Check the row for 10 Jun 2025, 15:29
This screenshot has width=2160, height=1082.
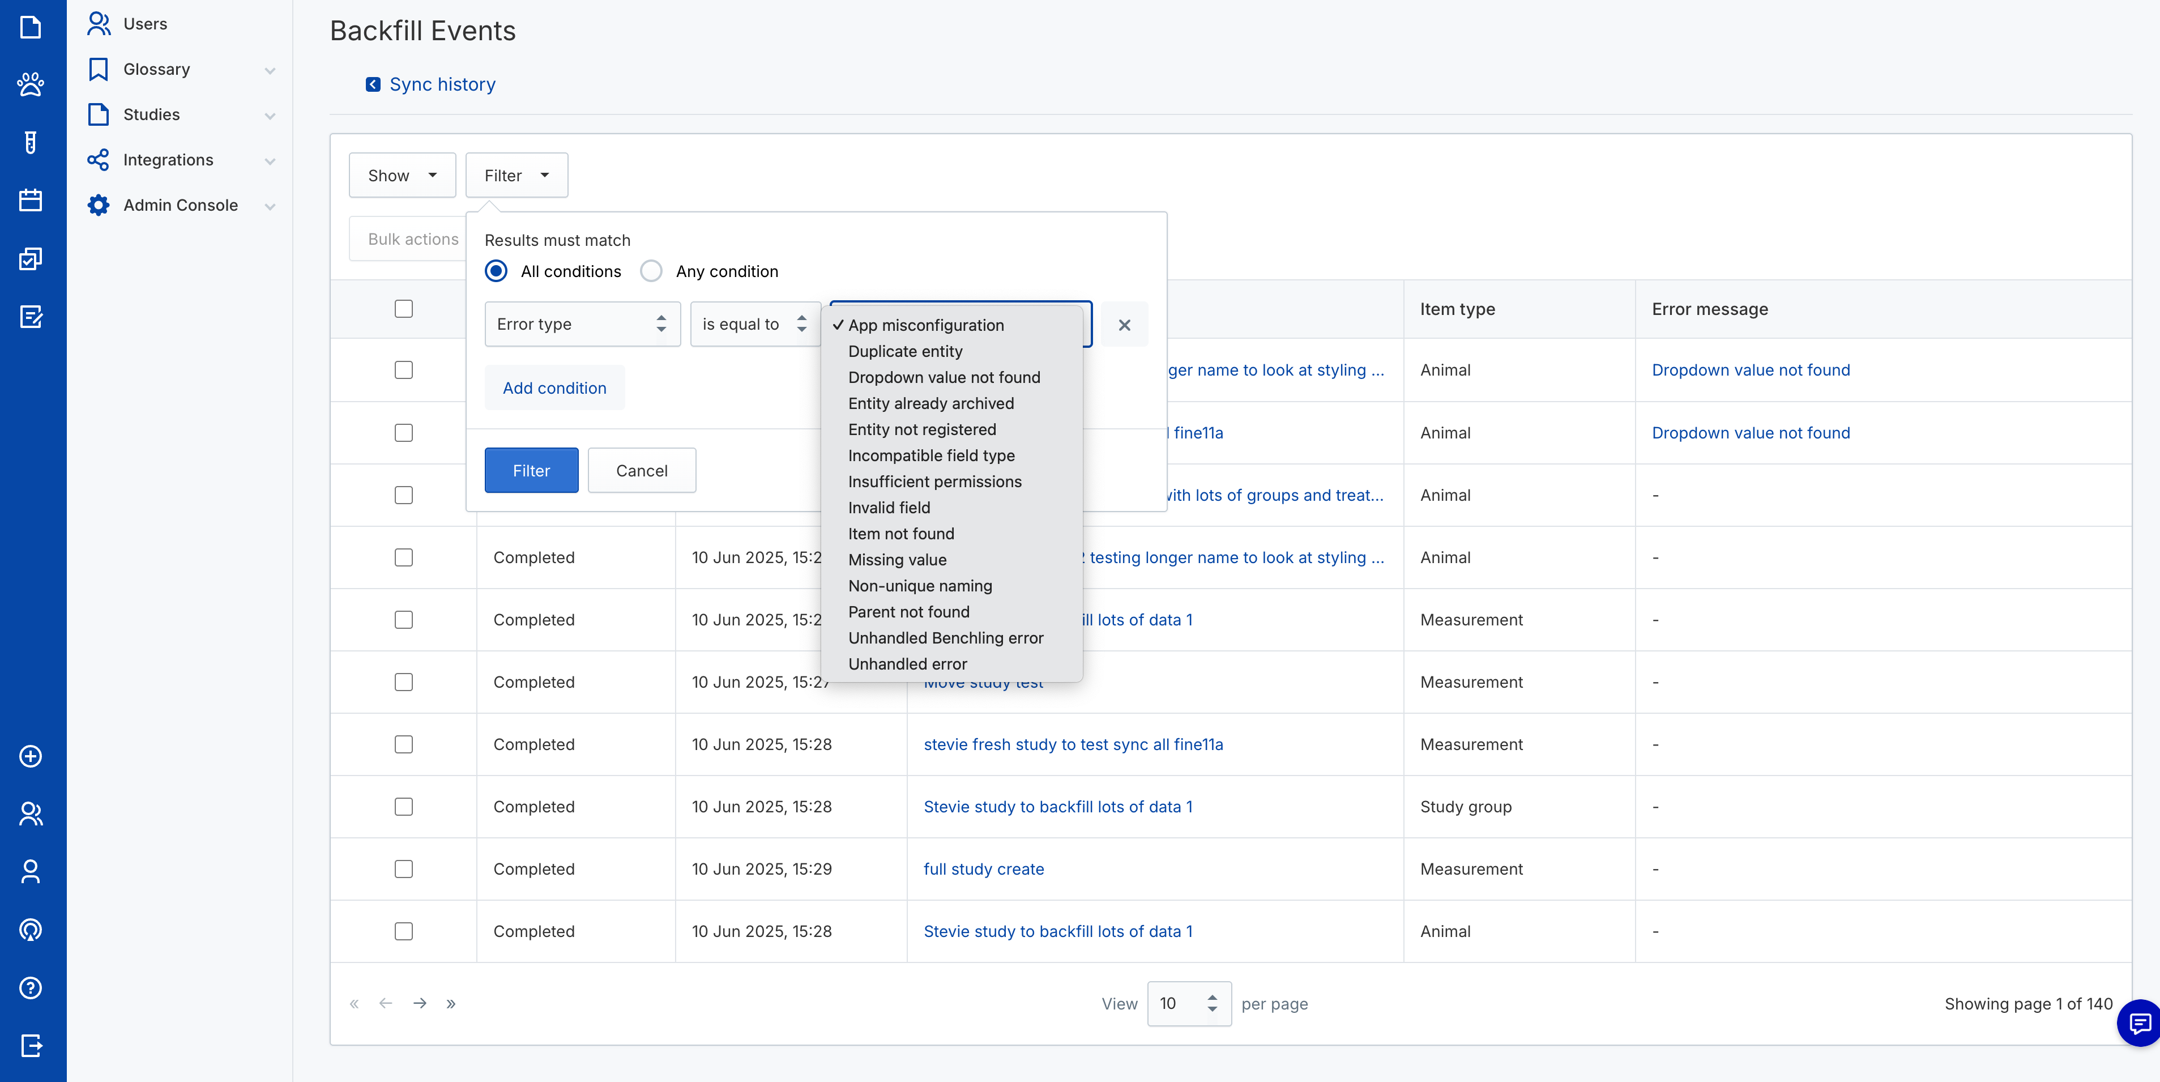tap(404, 869)
